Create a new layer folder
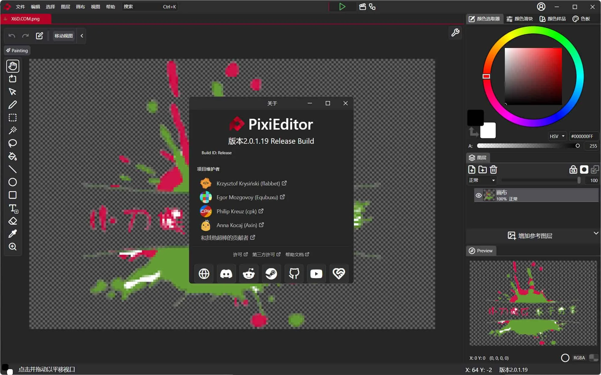Viewport: 601px width, 375px height. click(x=483, y=169)
